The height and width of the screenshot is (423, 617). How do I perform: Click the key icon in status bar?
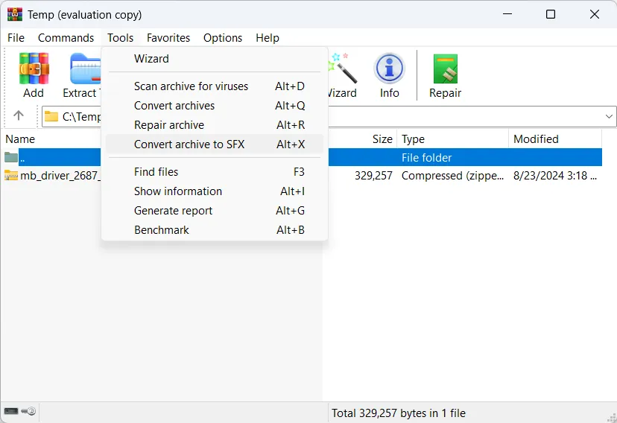click(28, 411)
